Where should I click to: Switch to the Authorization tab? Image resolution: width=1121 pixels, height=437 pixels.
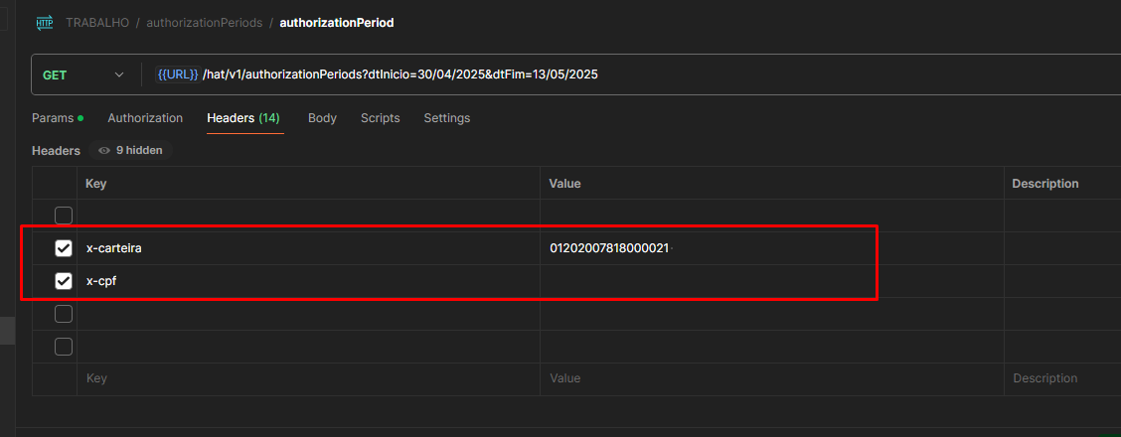pos(145,118)
